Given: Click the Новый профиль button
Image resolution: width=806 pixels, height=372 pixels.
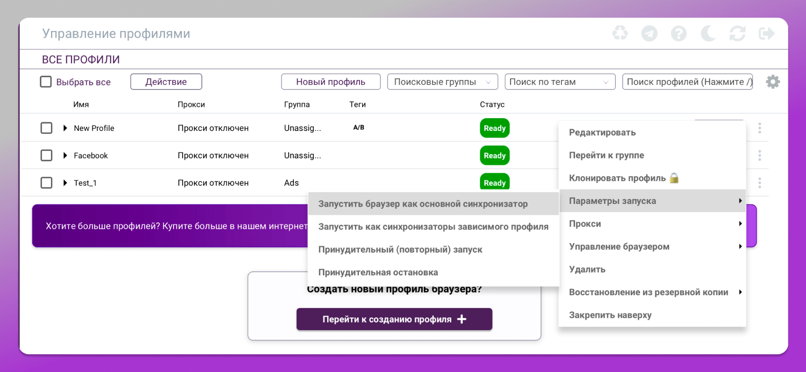Looking at the screenshot, I should click(331, 82).
